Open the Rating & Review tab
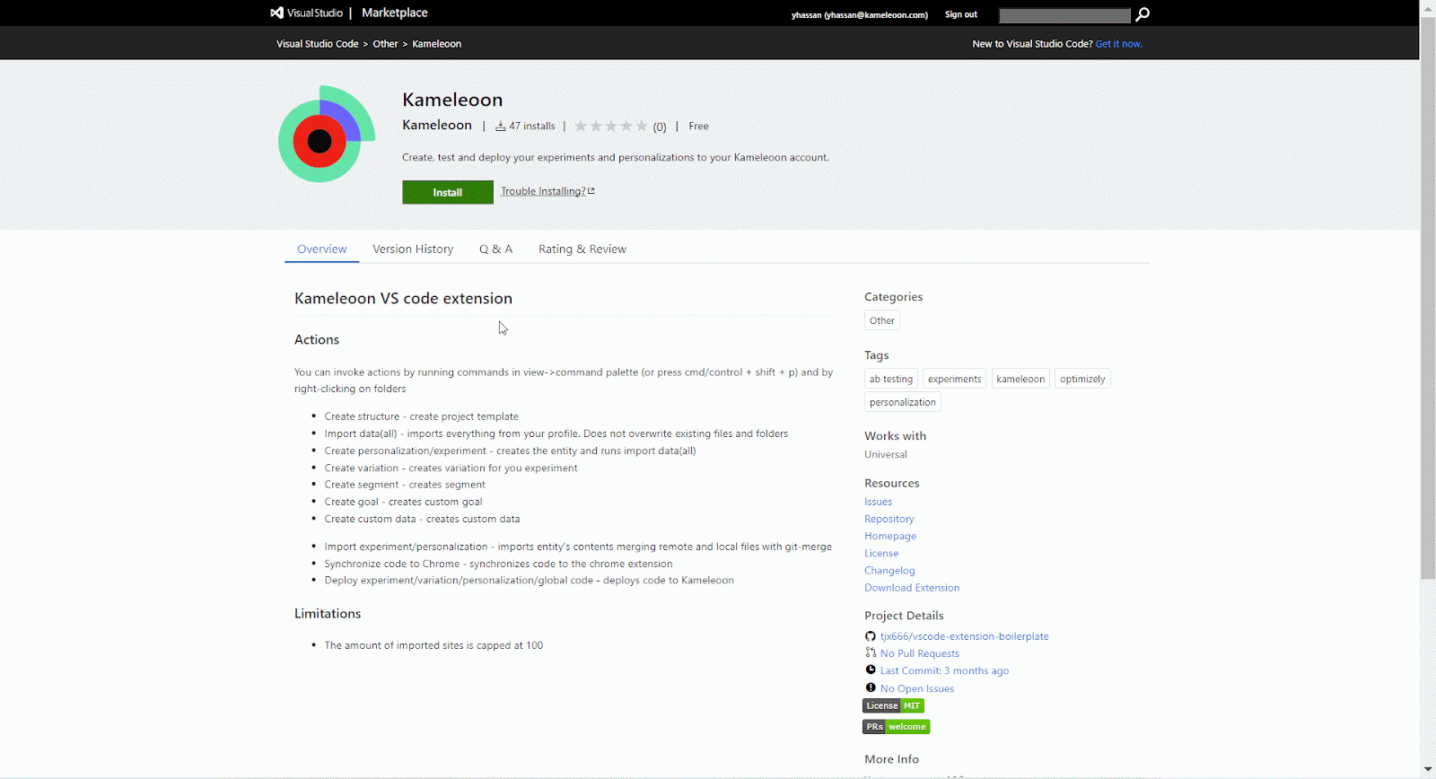The image size is (1436, 779). (582, 249)
